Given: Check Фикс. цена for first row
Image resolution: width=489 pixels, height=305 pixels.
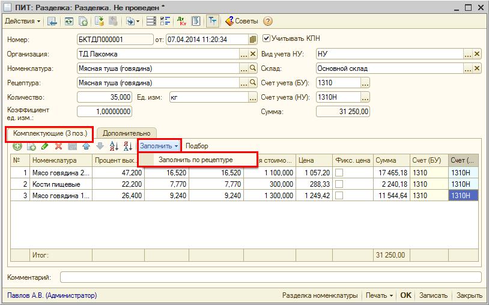Looking at the screenshot, I should pos(339,173).
